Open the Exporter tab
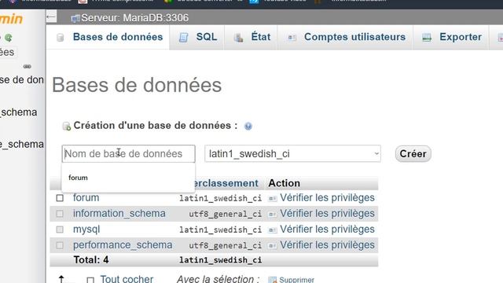This screenshot has height=283, width=503. pos(450,37)
